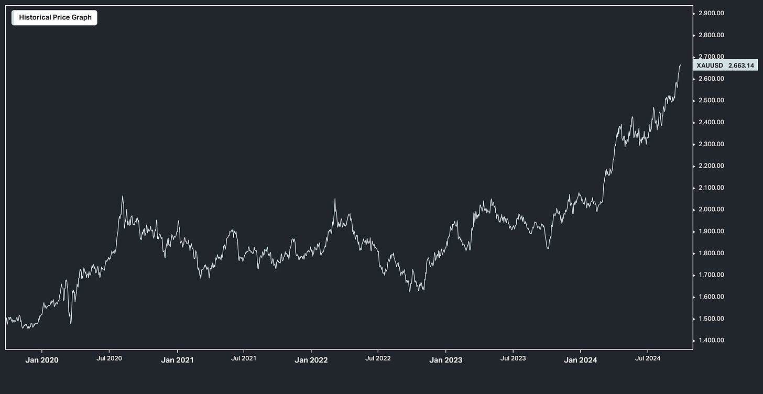This screenshot has height=394, width=763.
Task: Click the 2,500.00 price axis label
Action: point(712,101)
